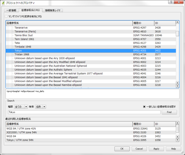Image resolution: width=185 pixels, height=155 pixels.
Task: Select recent CRS Tokyo / UTM zone 54N
Action: pyautogui.click(x=91, y=140)
